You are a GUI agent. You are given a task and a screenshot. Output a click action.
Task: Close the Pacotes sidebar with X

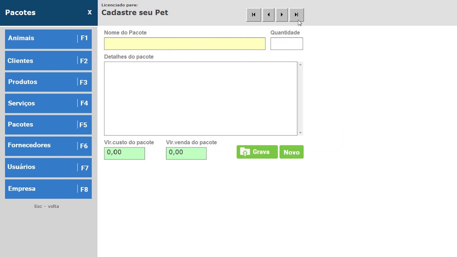pos(90,12)
